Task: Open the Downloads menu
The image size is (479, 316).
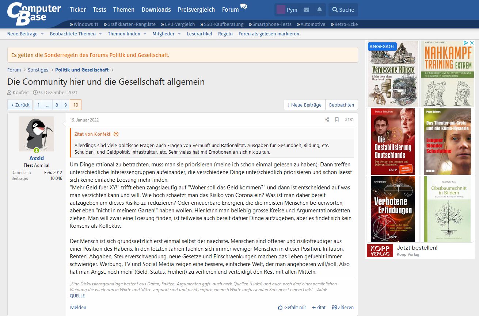Action: click(156, 10)
